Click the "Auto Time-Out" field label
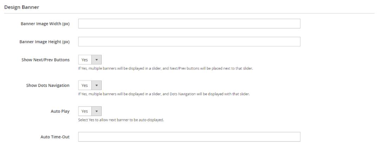378x150 pixels. (55, 137)
